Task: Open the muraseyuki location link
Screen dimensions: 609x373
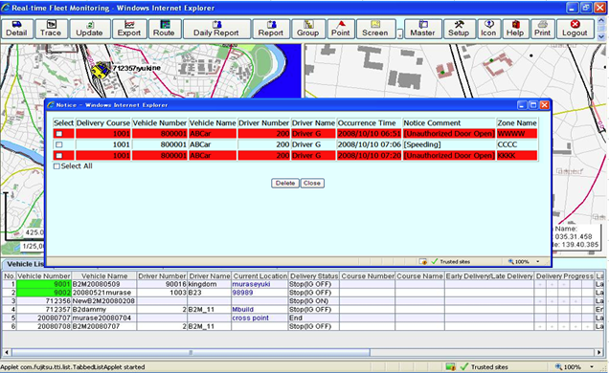Action: [x=251, y=284]
